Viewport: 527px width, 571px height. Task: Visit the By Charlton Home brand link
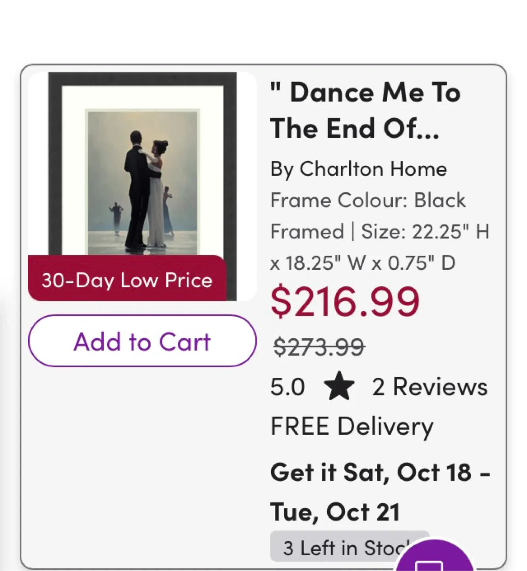(x=358, y=169)
